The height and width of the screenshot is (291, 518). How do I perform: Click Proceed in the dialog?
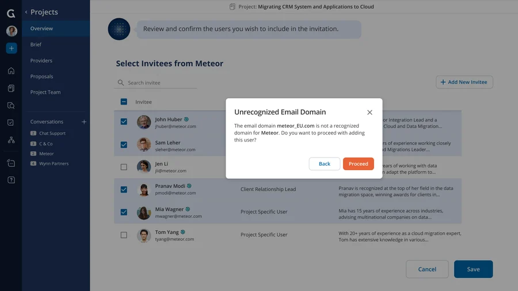pyautogui.click(x=358, y=164)
